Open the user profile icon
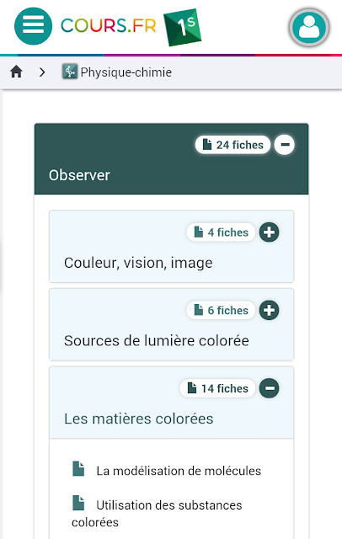Image resolution: width=342 pixels, height=539 pixels. (x=309, y=28)
